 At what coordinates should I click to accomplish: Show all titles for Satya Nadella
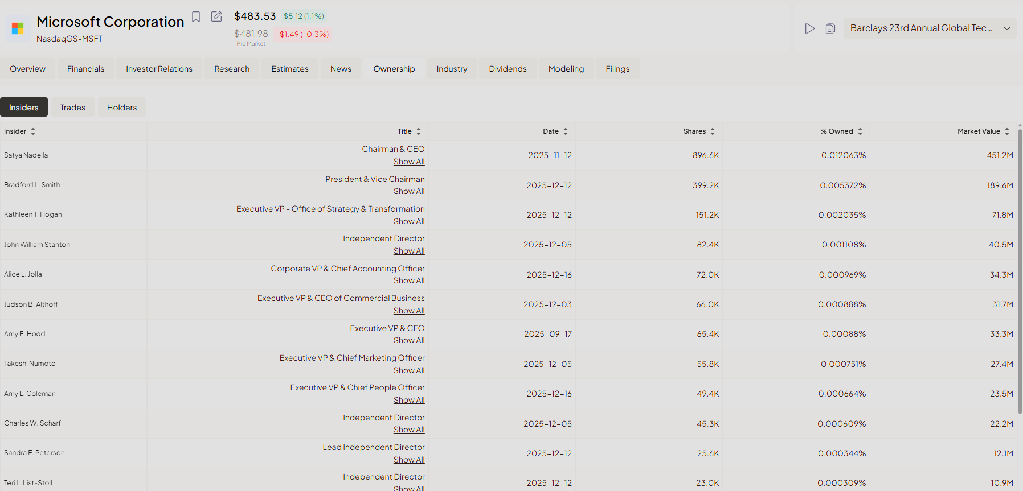point(409,162)
